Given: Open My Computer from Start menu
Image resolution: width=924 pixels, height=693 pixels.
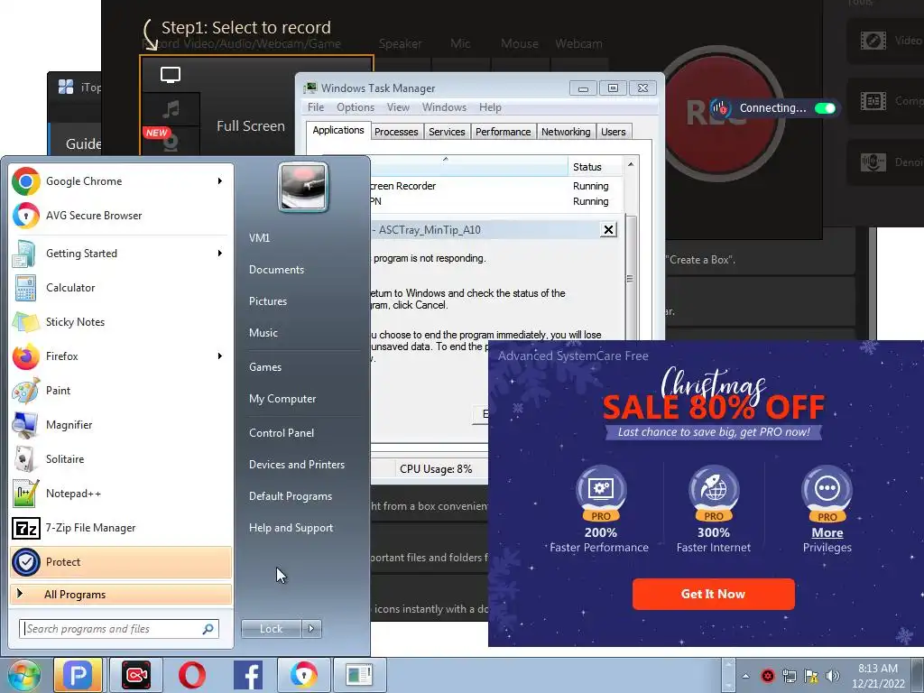Looking at the screenshot, I should point(282,399).
